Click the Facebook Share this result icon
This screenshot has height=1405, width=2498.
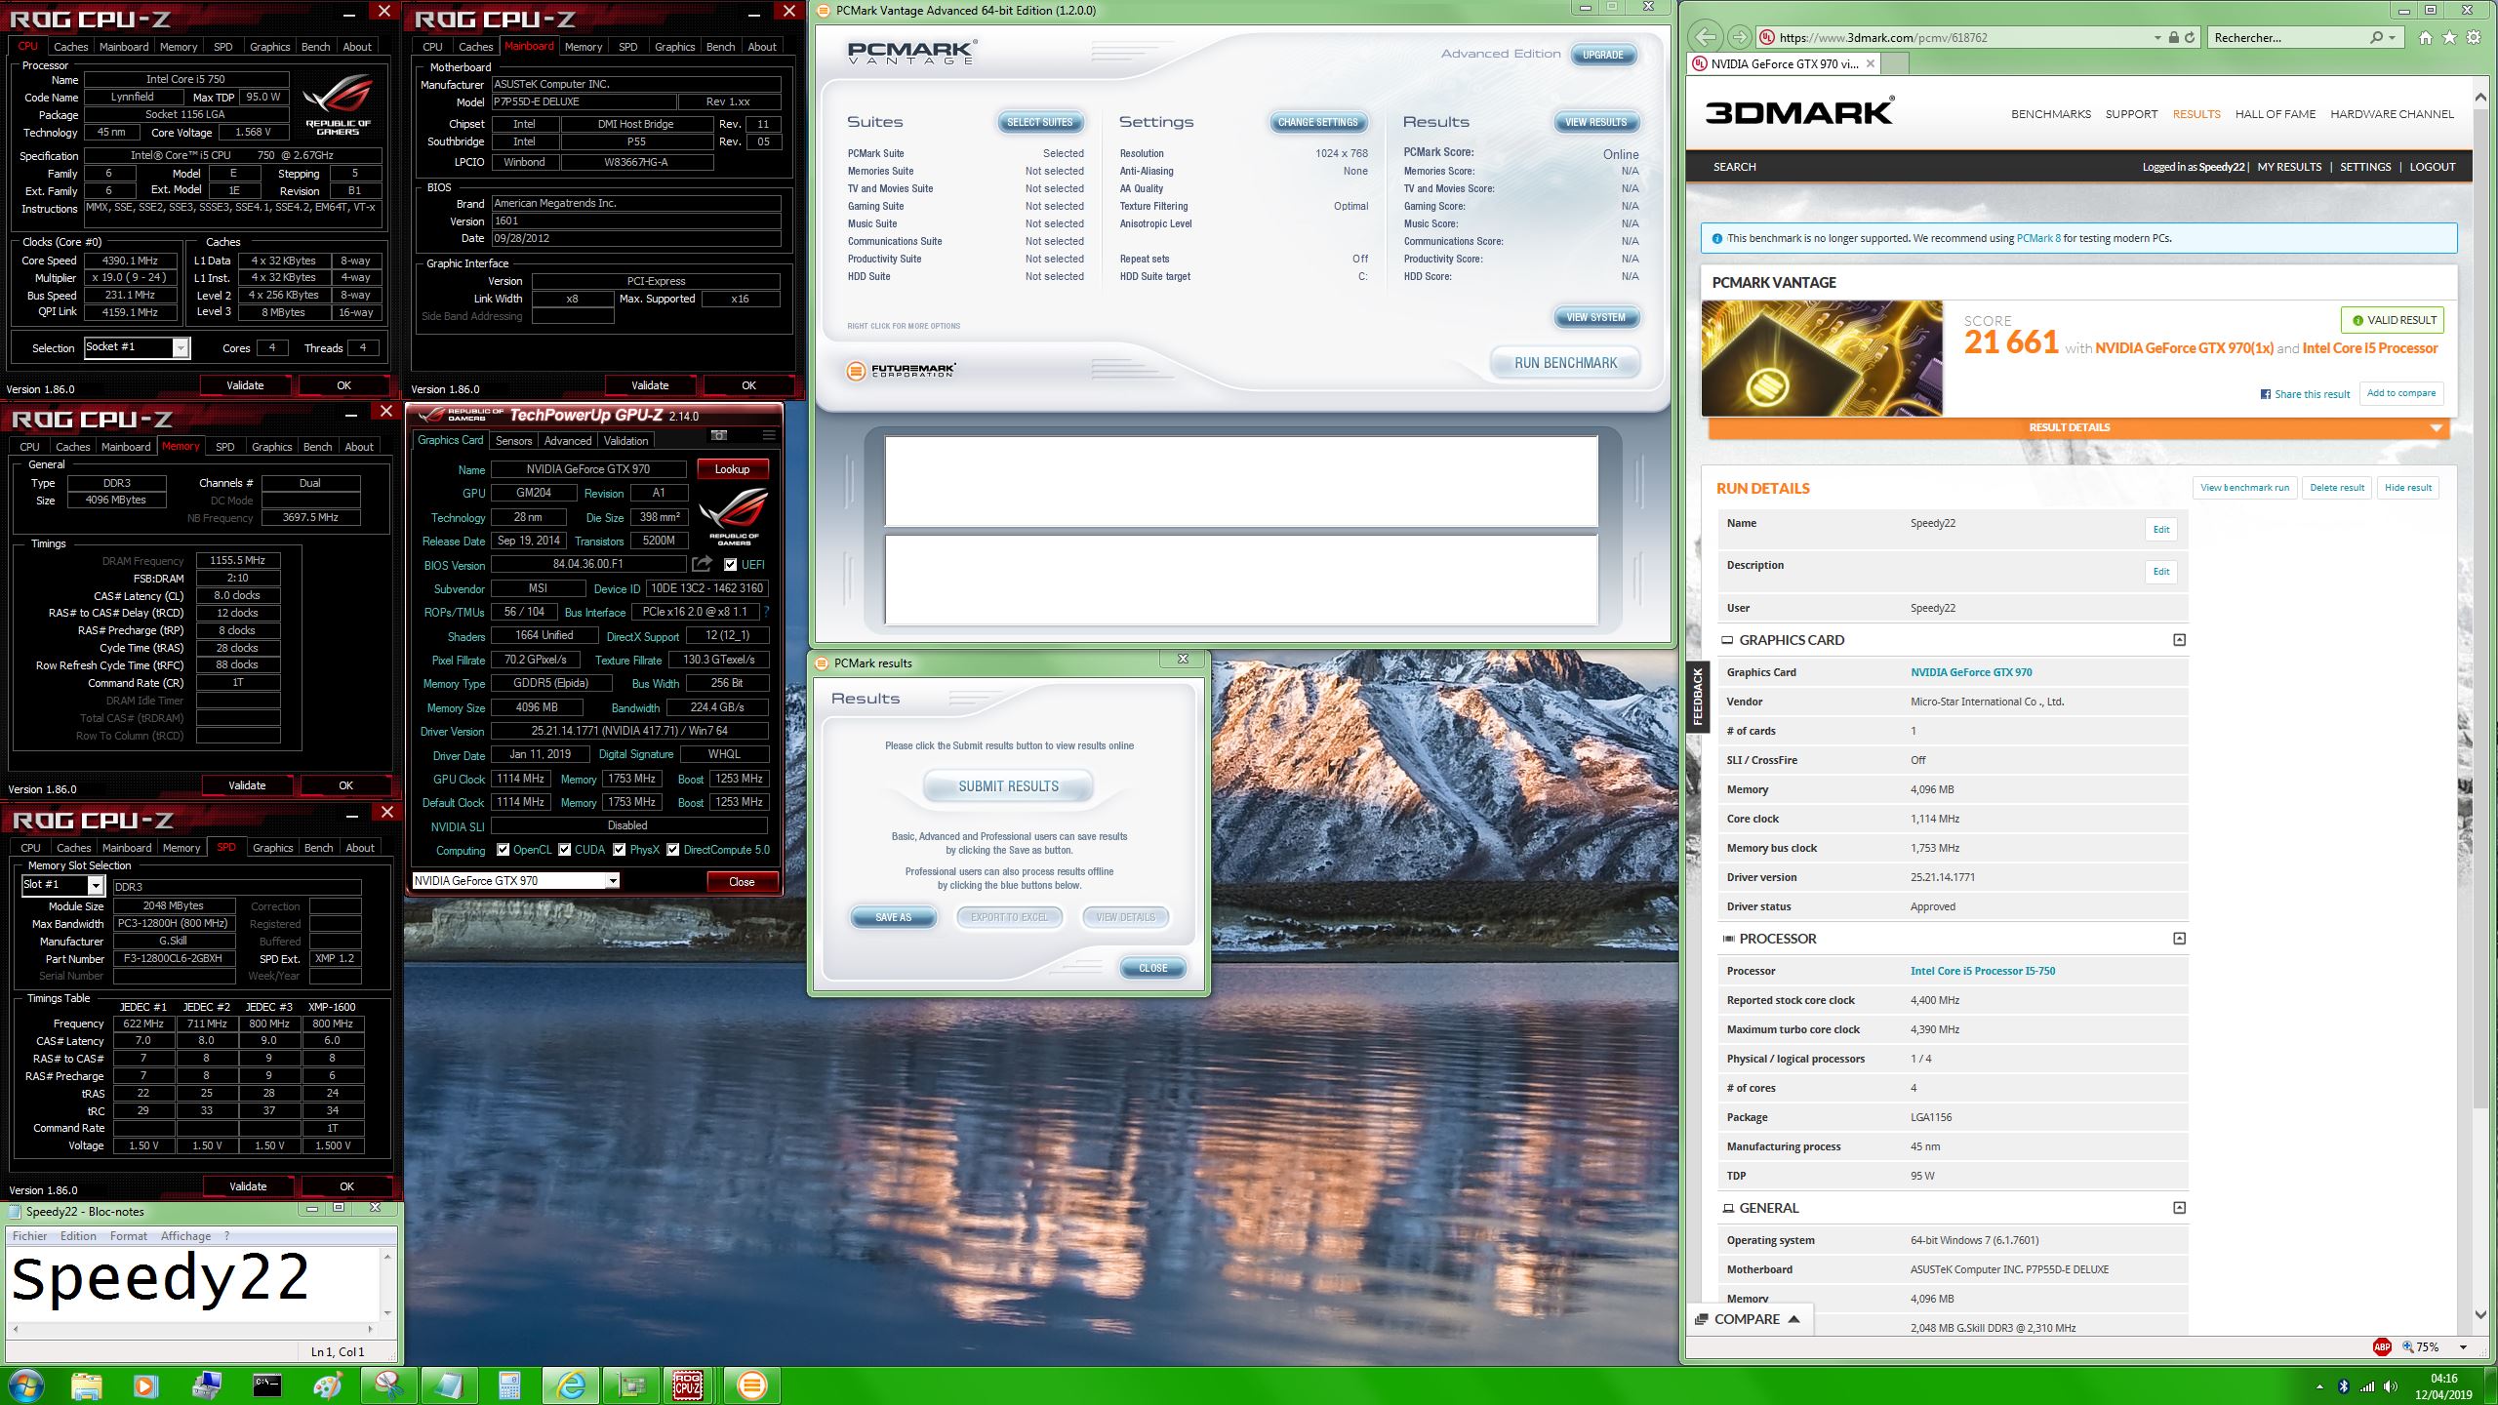coord(2266,394)
